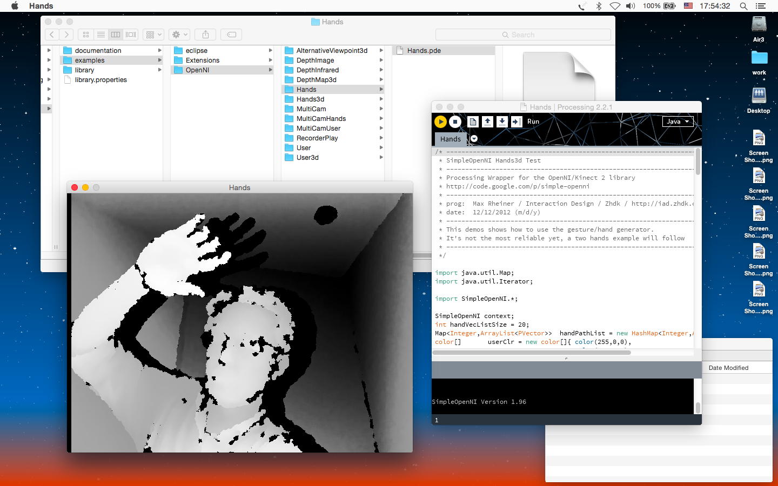Click the Export Application arrow icon

pos(517,122)
